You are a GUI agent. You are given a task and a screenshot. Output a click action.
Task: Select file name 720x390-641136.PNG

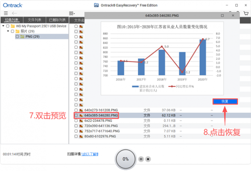point(101,126)
